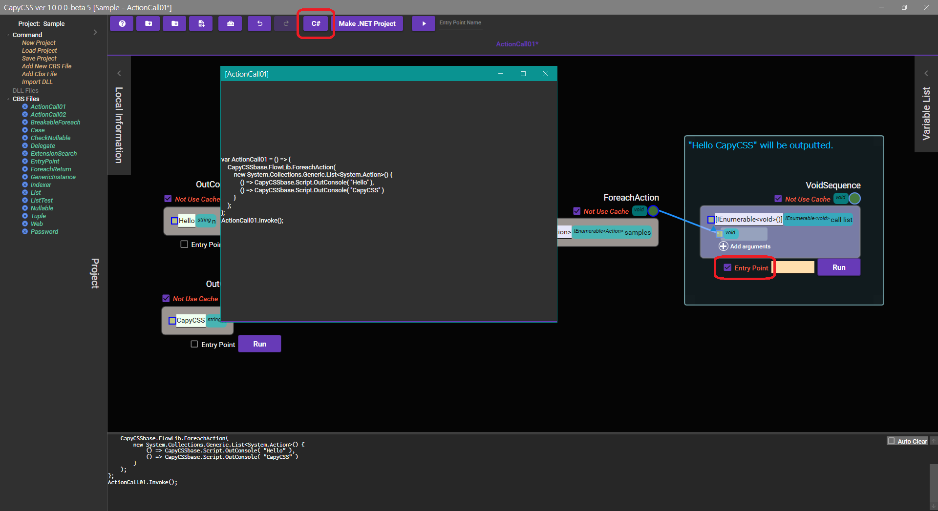Toggle Not Use Cache on ForeachAction node

577,211
